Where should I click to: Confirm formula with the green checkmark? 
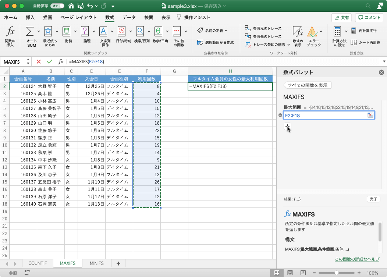tap(50, 61)
